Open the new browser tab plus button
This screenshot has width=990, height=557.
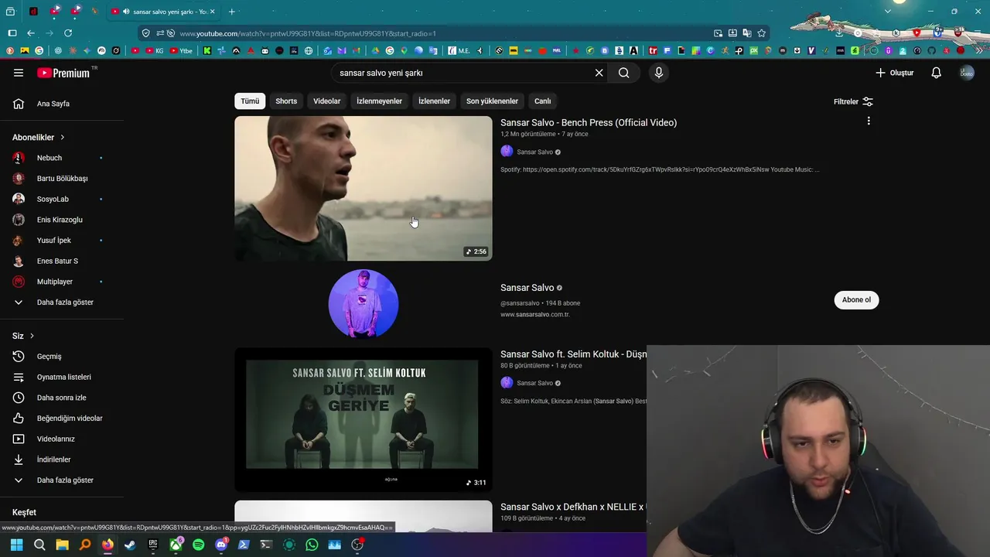[x=231, y=12]
